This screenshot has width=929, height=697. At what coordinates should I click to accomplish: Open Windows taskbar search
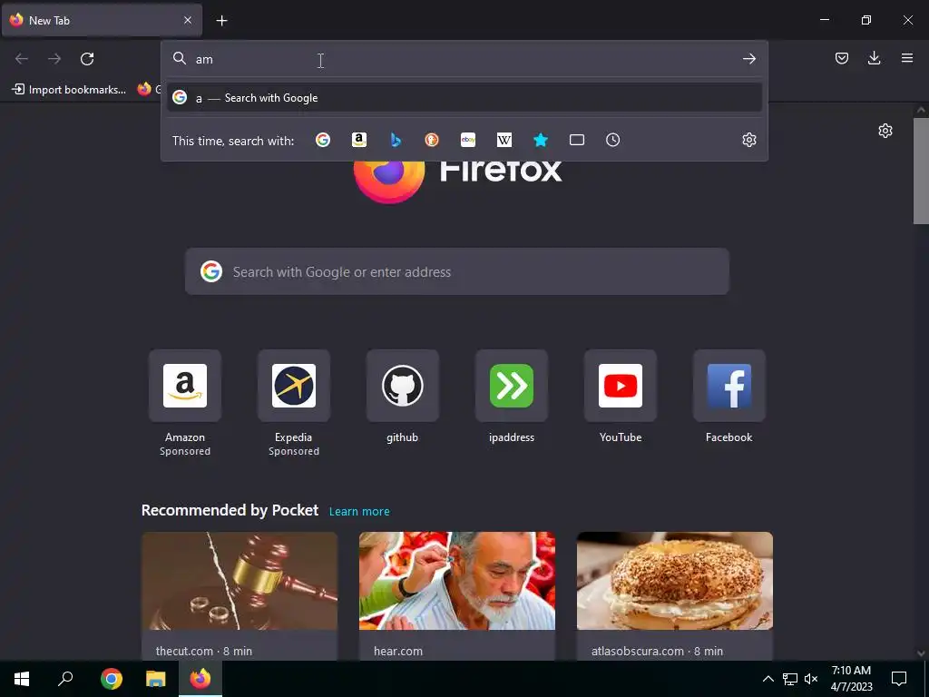click(65, 679)
